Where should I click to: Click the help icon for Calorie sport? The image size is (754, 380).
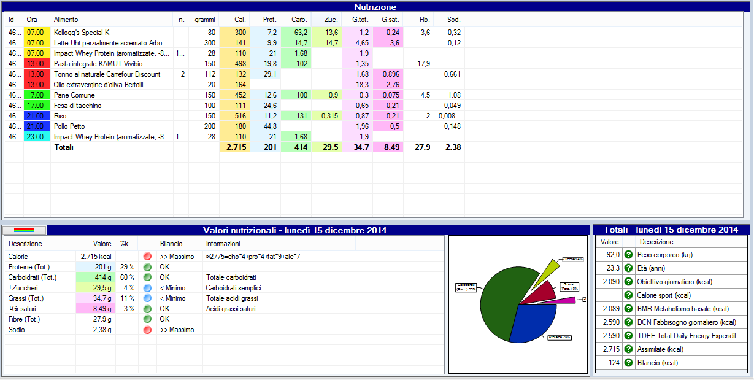(628, 295)
